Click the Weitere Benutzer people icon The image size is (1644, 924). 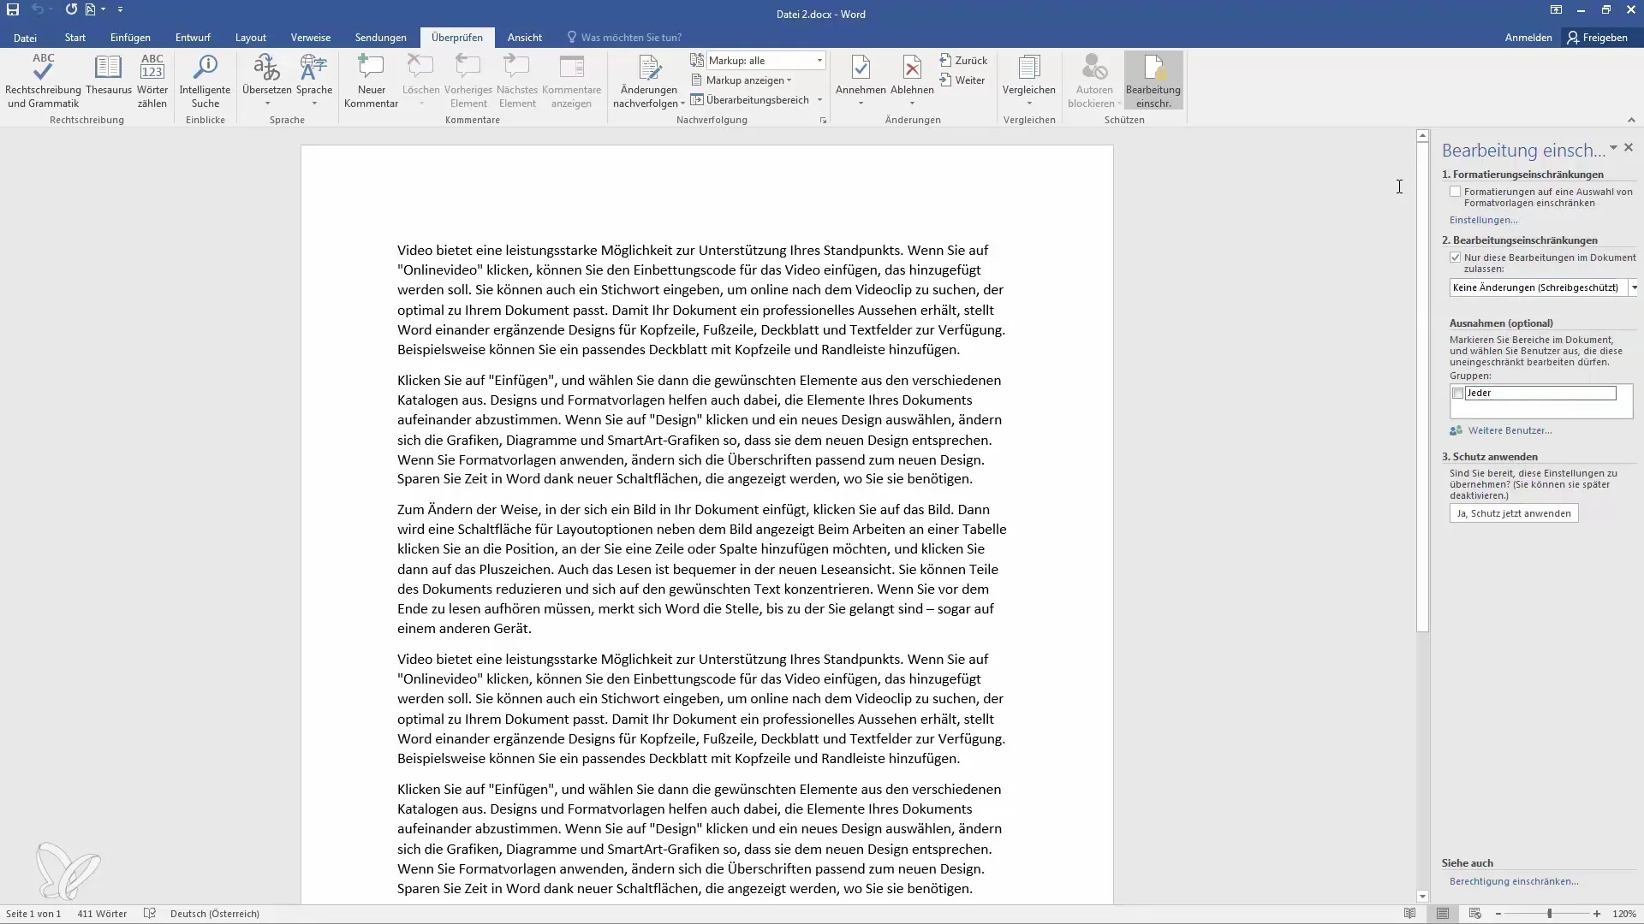point(1456,430)
